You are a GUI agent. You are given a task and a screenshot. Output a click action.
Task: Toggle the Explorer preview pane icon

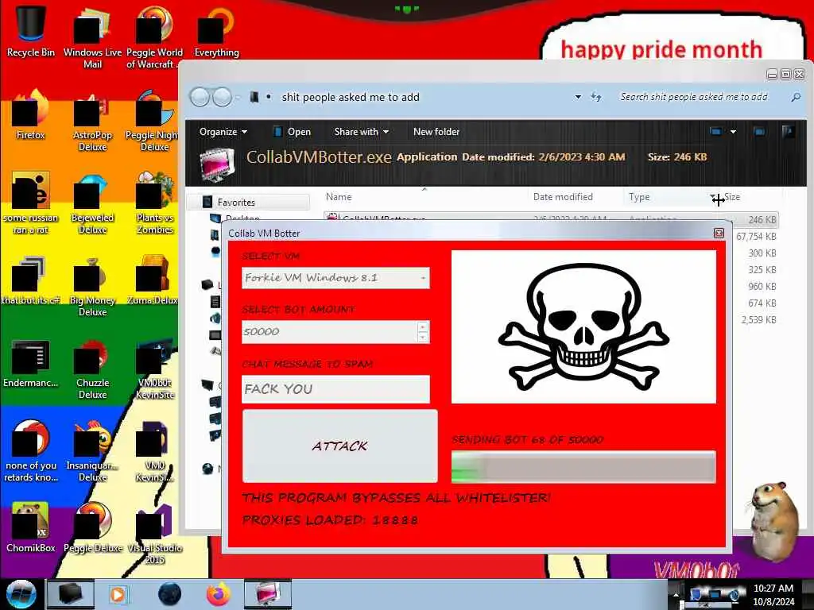coord(759,132)
